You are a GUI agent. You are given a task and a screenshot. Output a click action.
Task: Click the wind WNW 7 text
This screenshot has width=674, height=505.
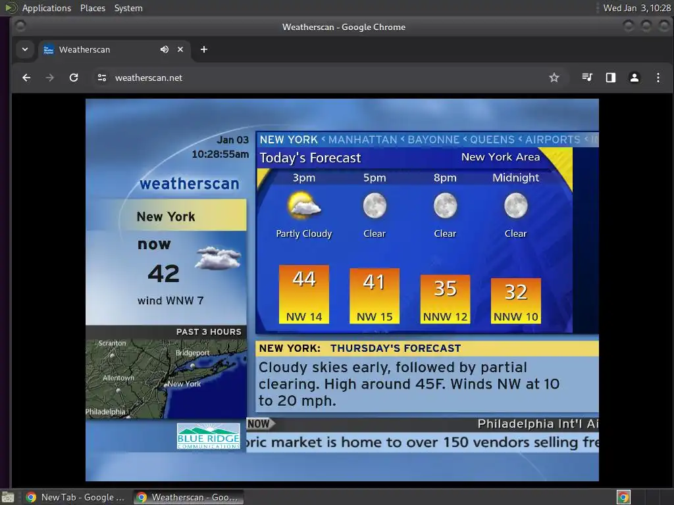click(x=170, y=301)
